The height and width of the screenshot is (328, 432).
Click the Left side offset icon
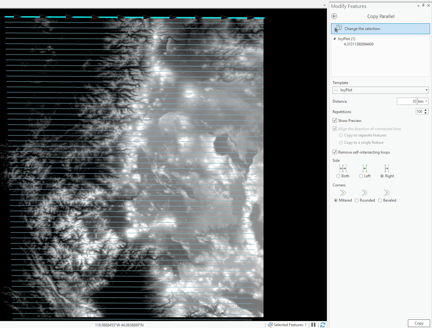(x=365, y=168)
